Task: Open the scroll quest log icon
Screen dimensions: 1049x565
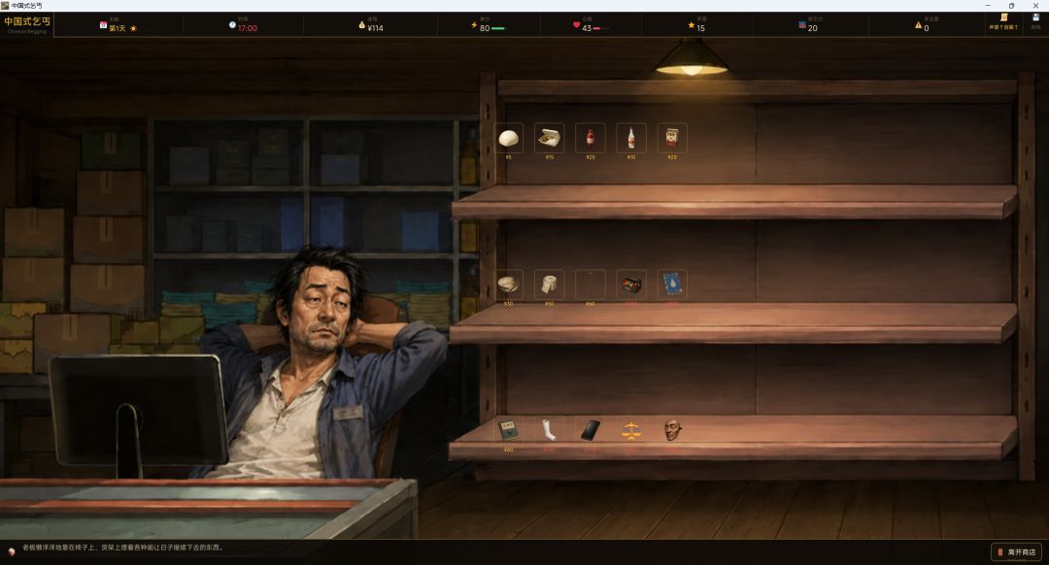Action: point(1003,18)
